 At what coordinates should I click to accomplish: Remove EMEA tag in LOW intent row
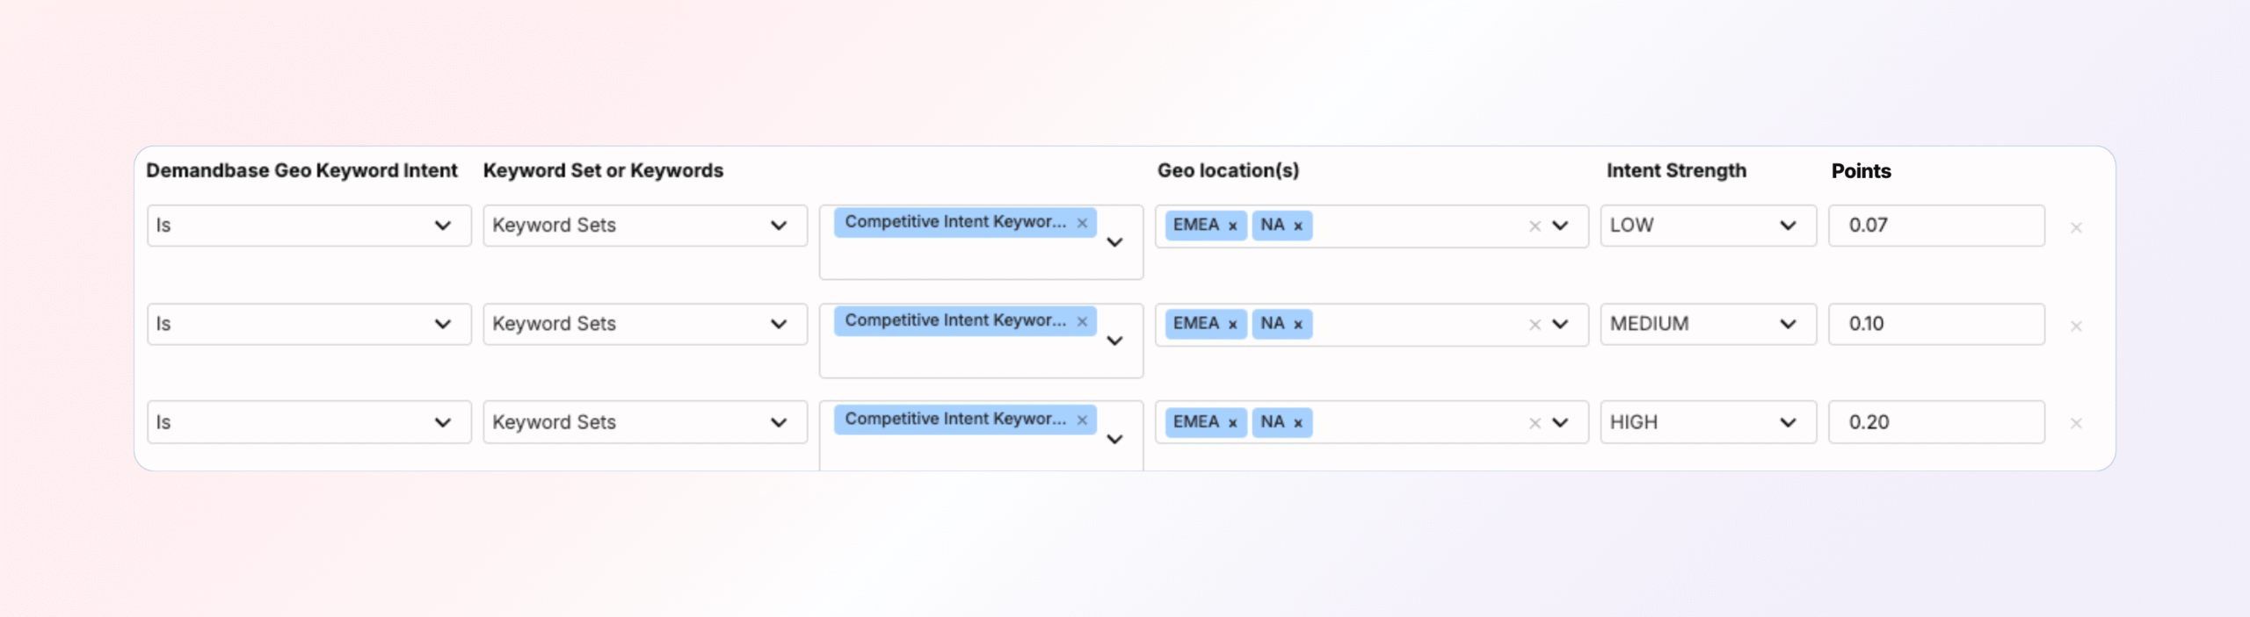point(1232,226)
